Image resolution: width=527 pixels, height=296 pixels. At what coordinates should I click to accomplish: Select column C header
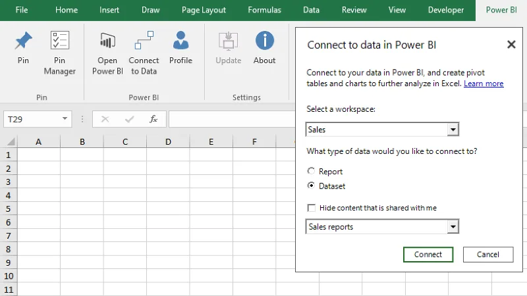[125, 142]
